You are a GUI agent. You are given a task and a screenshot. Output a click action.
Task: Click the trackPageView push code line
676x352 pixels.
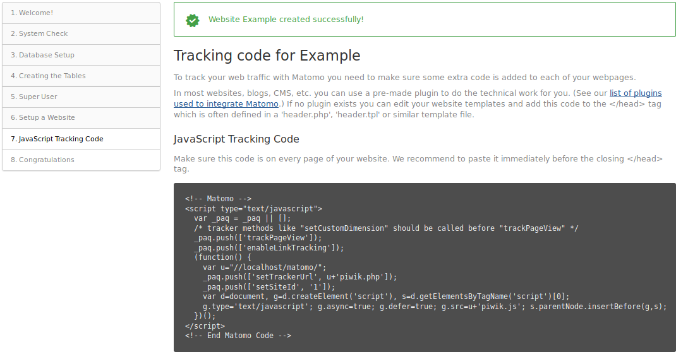[x=258, y=238]
